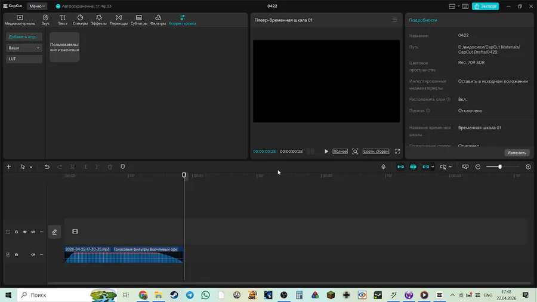Open the Соотн. сторон aspect ratio option
This screenshot has width=537, height=302.
pos(376,152)
